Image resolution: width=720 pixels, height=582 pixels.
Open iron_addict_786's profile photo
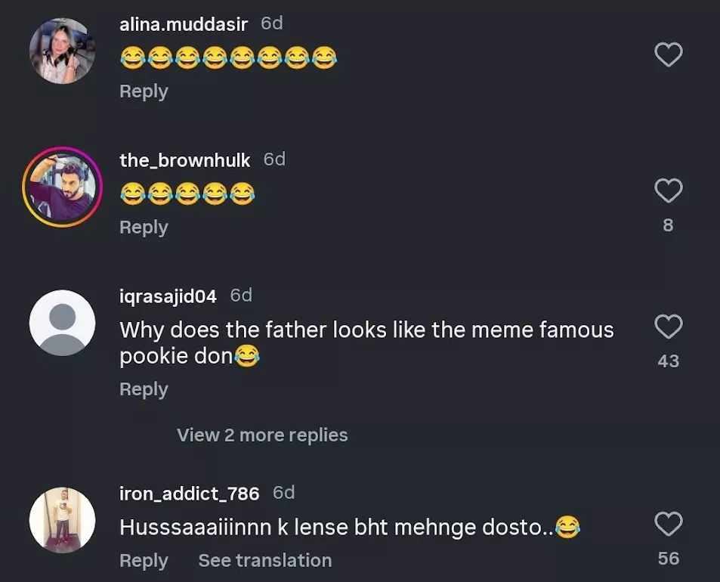[x=62, y=519]
